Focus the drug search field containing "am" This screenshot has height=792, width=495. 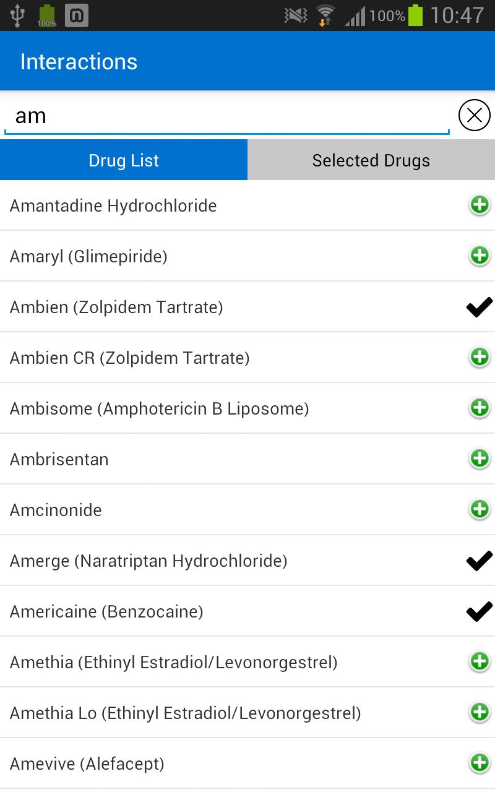pyautogui.click(x=226, y=116)
